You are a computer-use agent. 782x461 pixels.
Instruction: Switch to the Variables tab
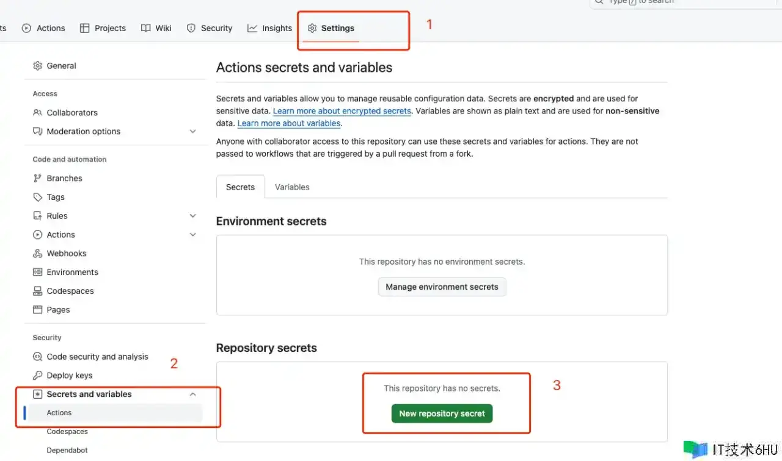click(292, 187)
